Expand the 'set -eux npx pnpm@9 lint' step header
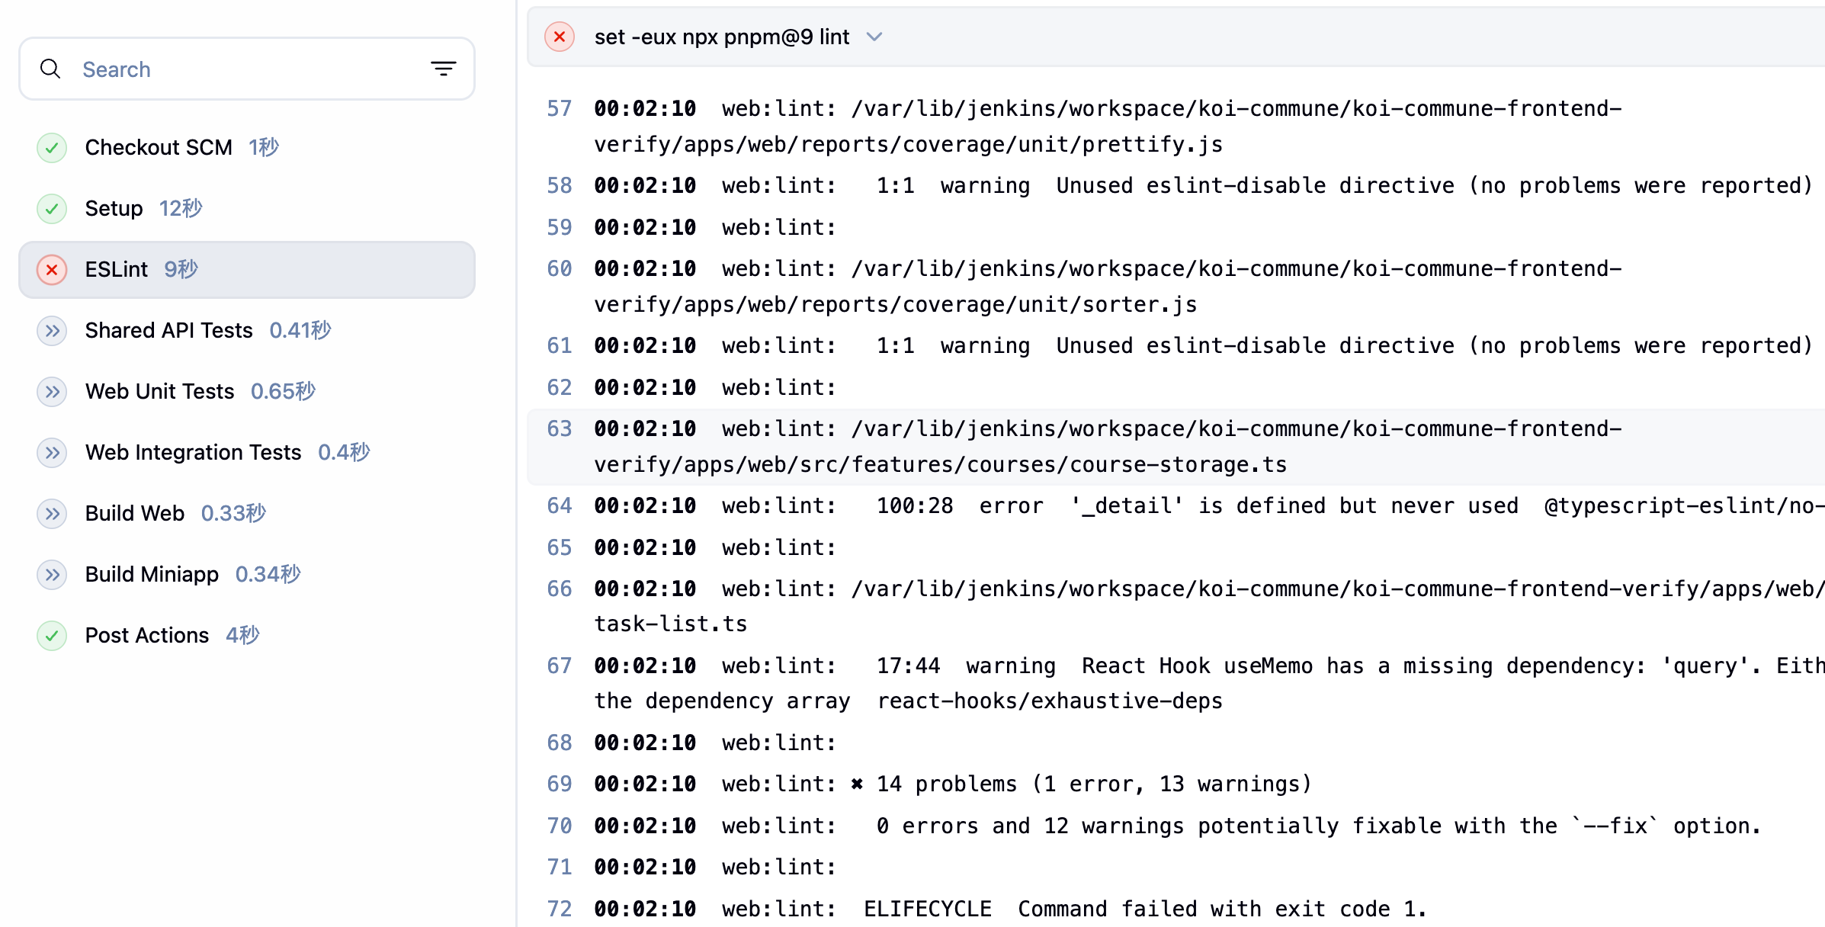Screen dimensions: 1825x927 pyautogui.click(x=721, y=37)
